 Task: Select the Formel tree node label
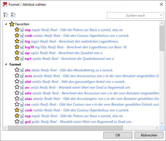[x=15, y=64]
